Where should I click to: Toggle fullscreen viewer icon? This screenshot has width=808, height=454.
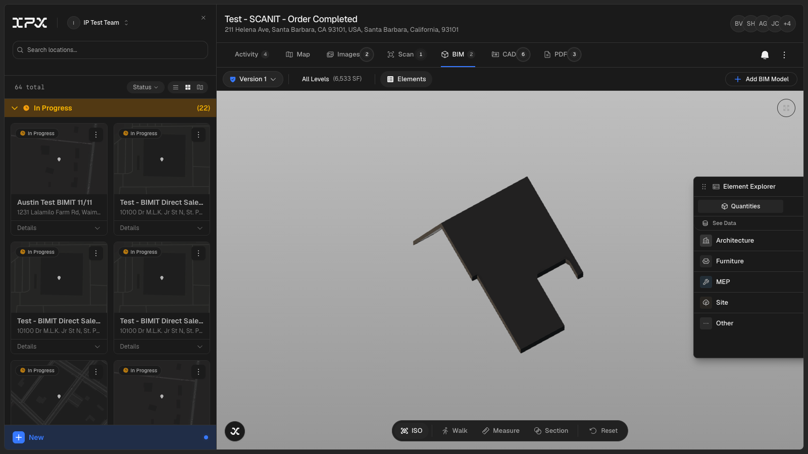click(786, 108)
